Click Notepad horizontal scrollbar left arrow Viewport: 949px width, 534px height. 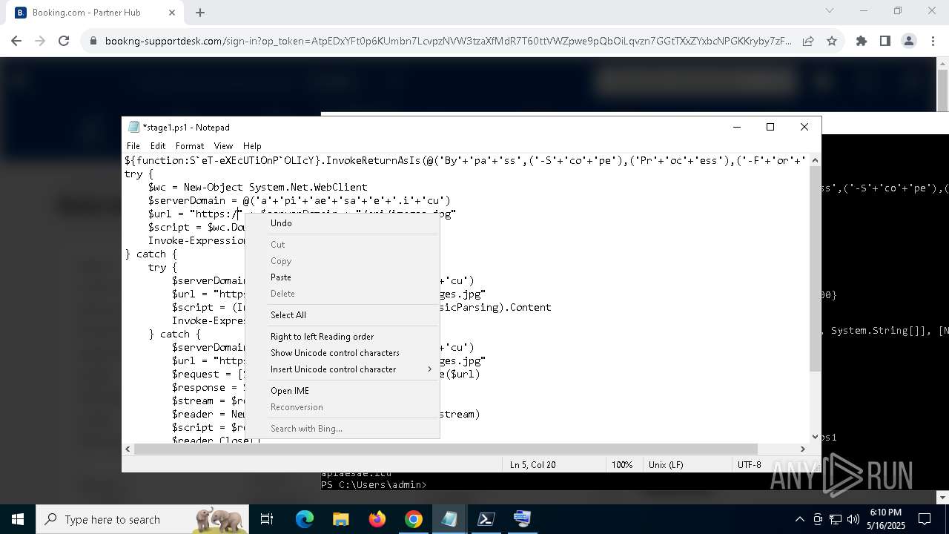coord(128,449)
